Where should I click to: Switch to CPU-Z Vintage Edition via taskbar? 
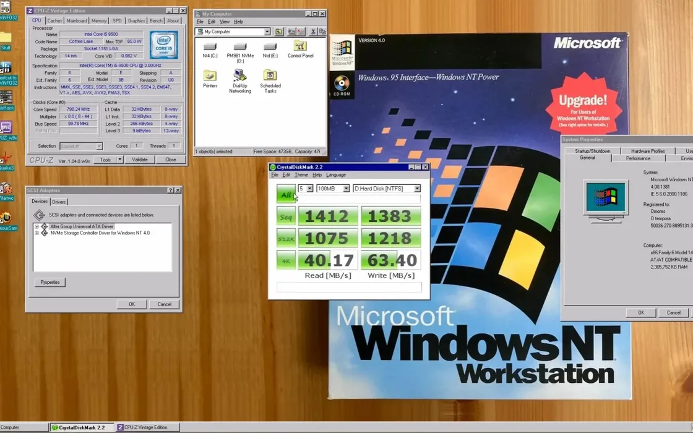pos(147,427)
